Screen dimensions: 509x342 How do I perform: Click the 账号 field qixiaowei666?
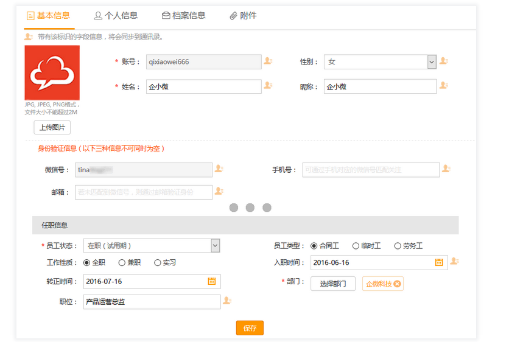[203, 61]
